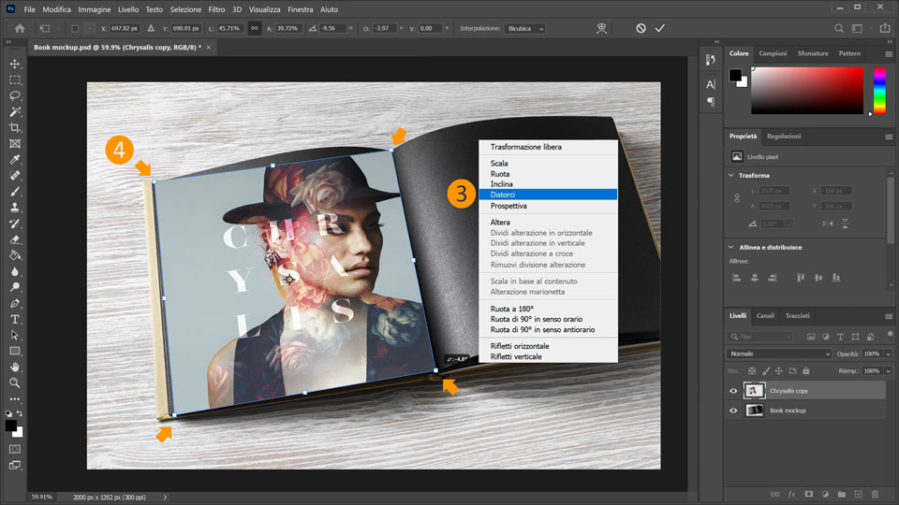Select the Pen tool
Image resolution: width=899 pixels, height=505 pixels.
(15, 303)
